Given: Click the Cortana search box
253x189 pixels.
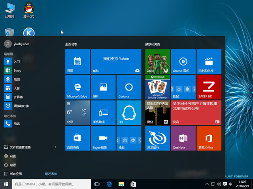Looking at the screenshot, I should pyautogui.click(x=51, y=184).
